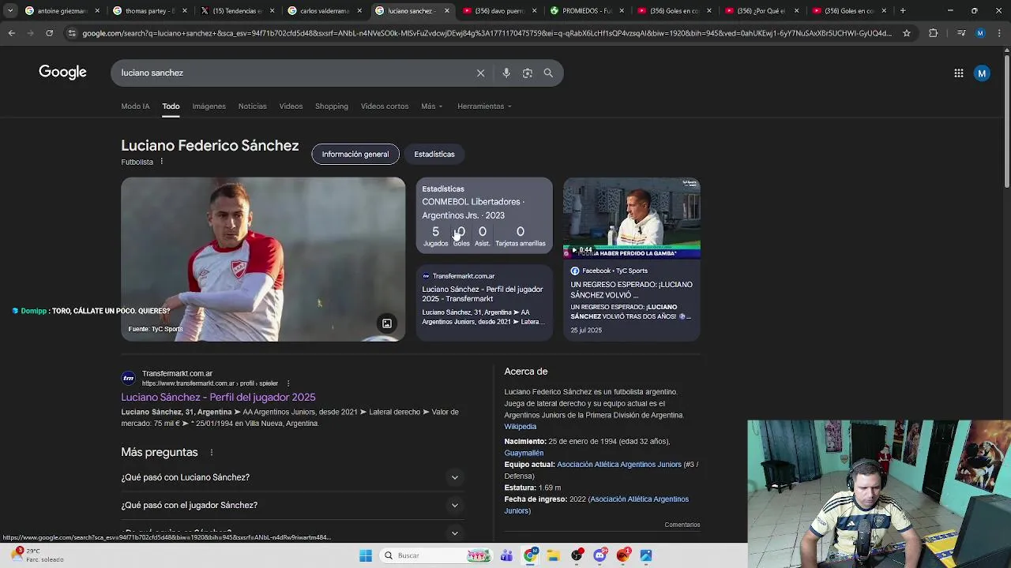Select the Imágenes search tab
Screen dimensions: 1011x568
[x=209, y=106]
